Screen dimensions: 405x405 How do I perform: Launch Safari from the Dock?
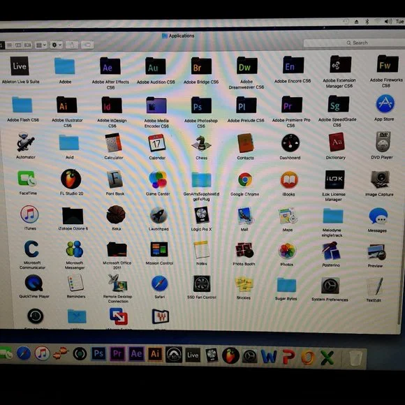[x=24, y=353]
